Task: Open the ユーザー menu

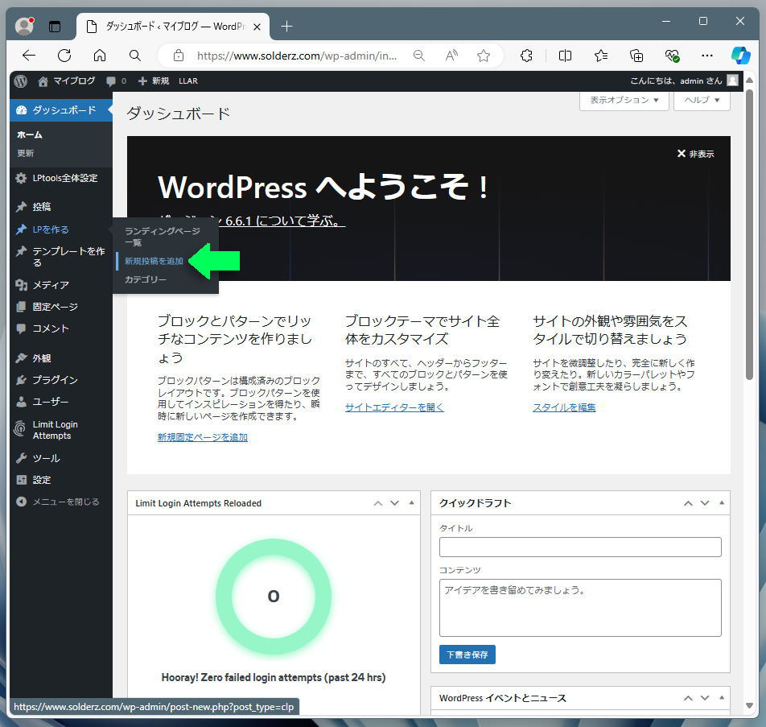Action: pyautogui.click(x=61, y=402)
